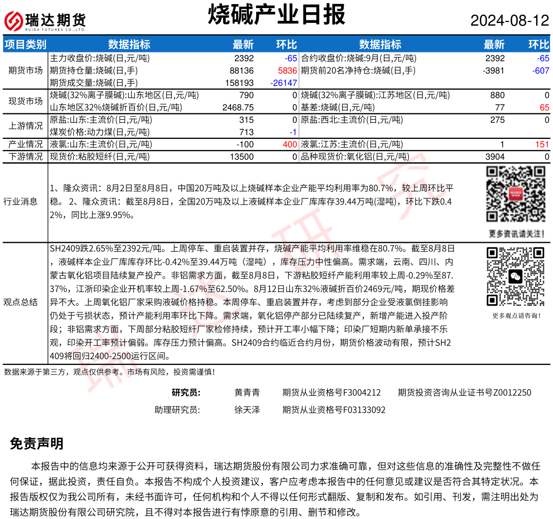Image resolution: width=553 pixels, height=519 pixels.
Task: Select the 观点总结 section label
Action: click(20, 302)
